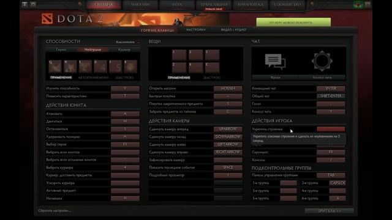Select items Применение cast mode

(x=179, y=78)
